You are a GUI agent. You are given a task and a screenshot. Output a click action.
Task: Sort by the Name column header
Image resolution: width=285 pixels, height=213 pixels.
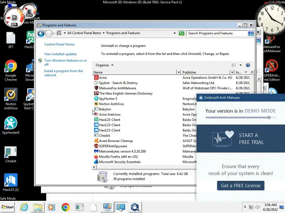134,72
